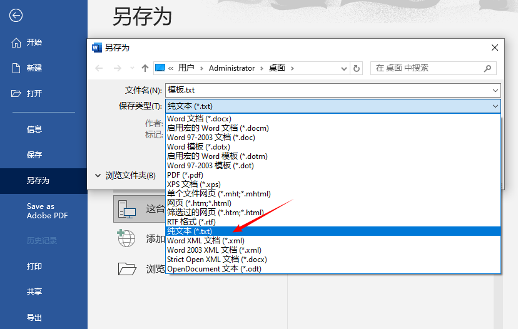
Task: Expand chevron after 桌面 breadcrumb
Action: 292,68
